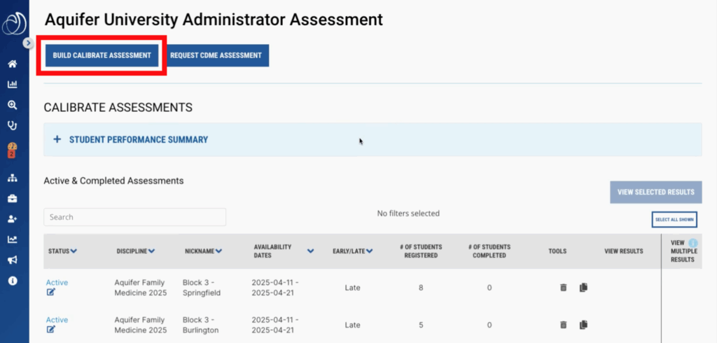Go to Home via sidebar house icon
Screen dimensions: 717x343
pos(12,64)
